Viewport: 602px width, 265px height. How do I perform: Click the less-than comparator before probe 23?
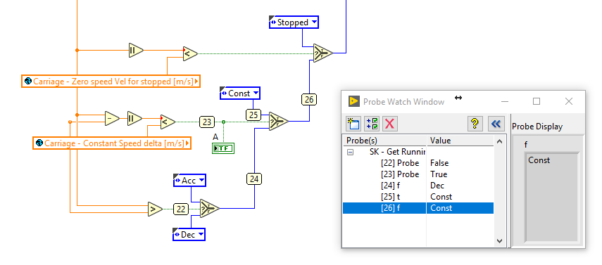168,122
